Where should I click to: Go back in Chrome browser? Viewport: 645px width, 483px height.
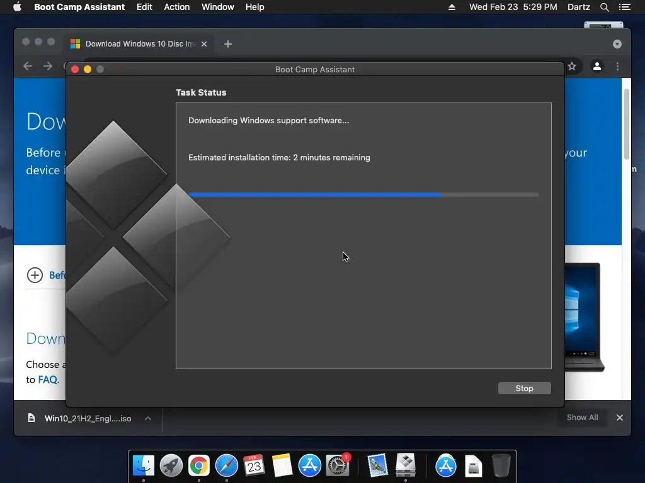pos(28,66)
